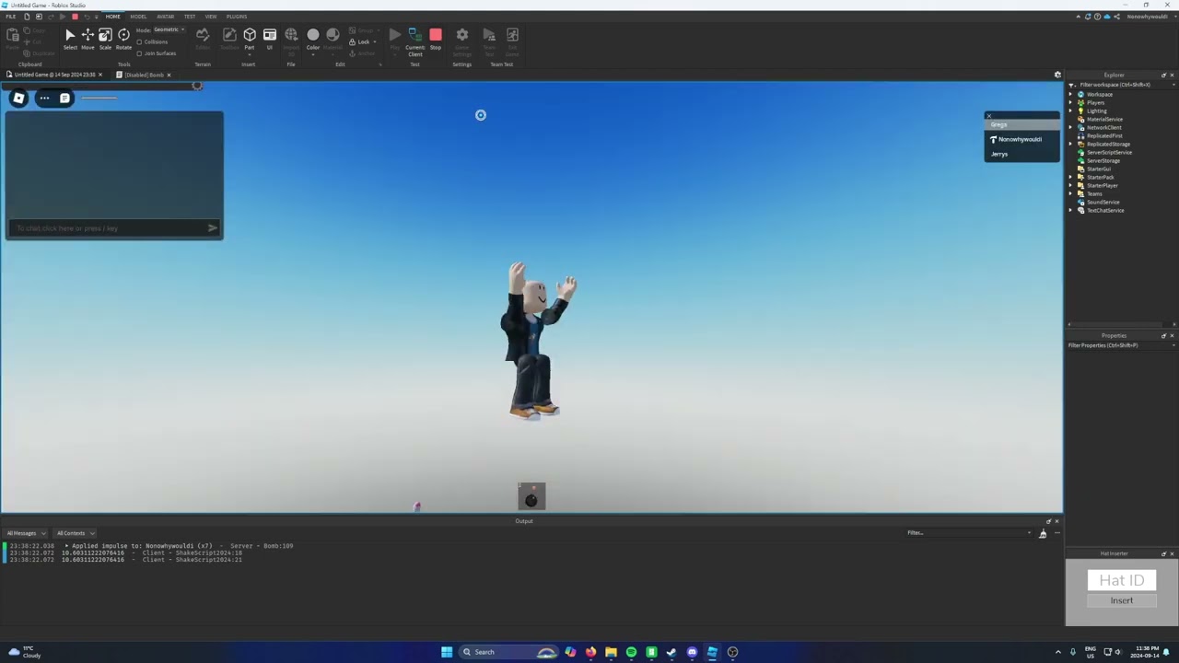The height and width of the screenshot is (663, 1179).
Task: Toggle the Collisions checkbox
Action: click(139, 42)
